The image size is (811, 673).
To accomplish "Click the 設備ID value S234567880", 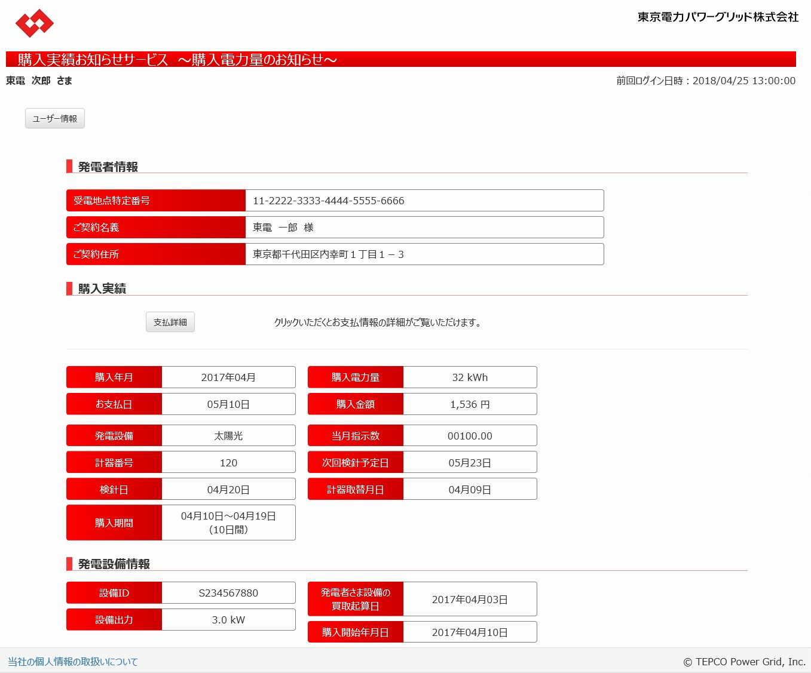I will [x=228, y=593].
